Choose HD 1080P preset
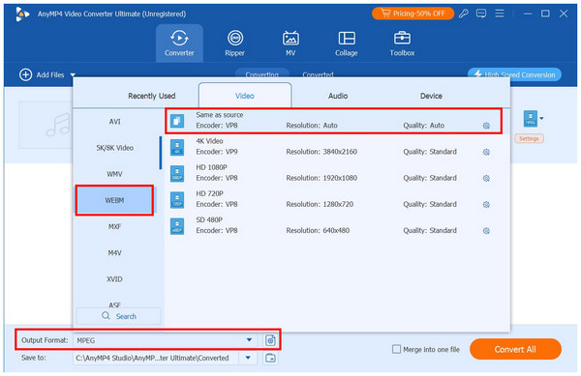The height and width of the screenshot is (376, 581). (333, 173)
